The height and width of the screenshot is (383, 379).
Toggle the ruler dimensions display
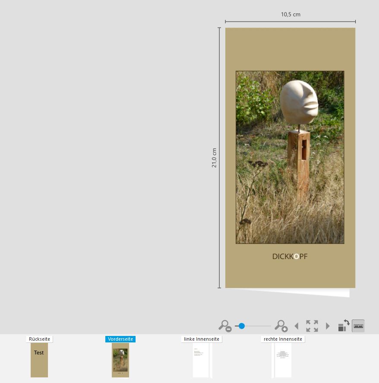(358, 326)
